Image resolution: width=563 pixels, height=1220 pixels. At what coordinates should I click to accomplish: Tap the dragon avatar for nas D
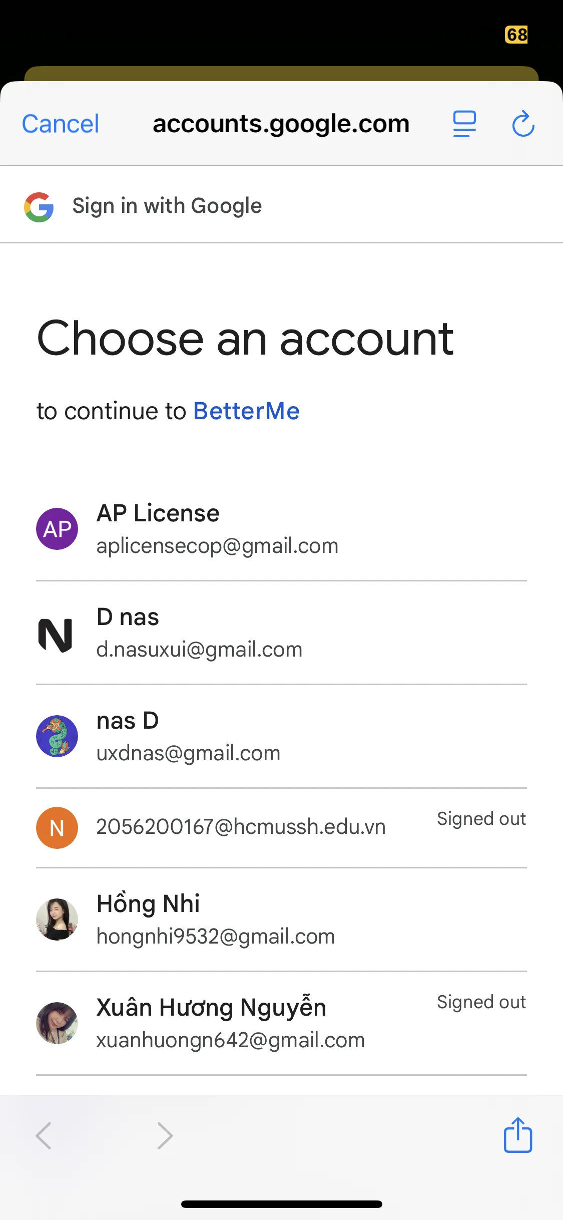[x=57, y=736]
